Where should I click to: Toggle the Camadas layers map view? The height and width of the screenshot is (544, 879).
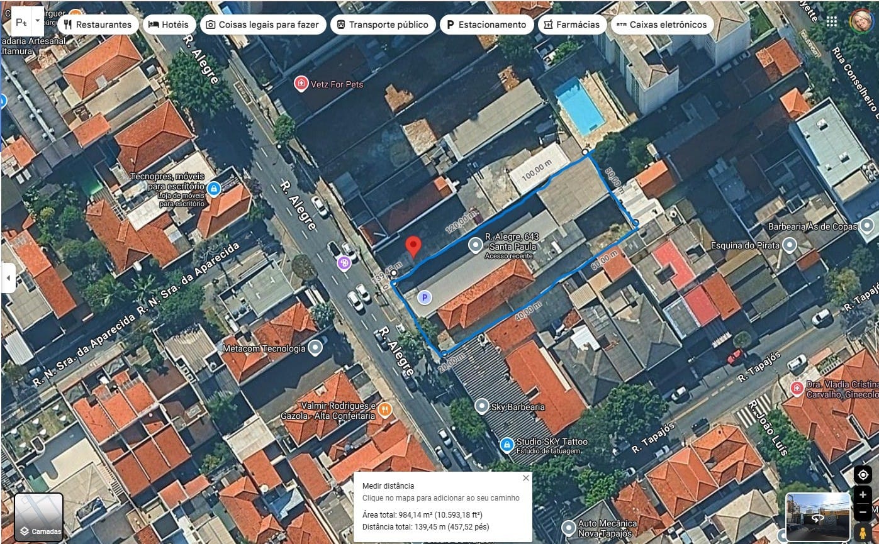[x=39, y=517]
